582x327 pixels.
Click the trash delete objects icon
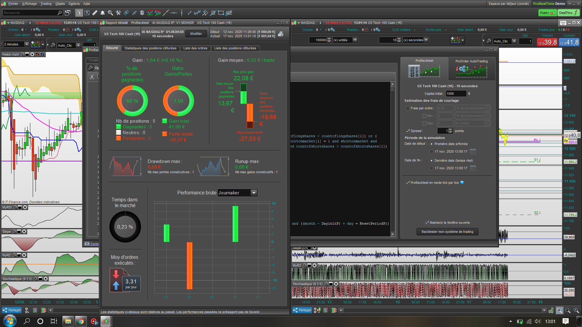point(142,13)
